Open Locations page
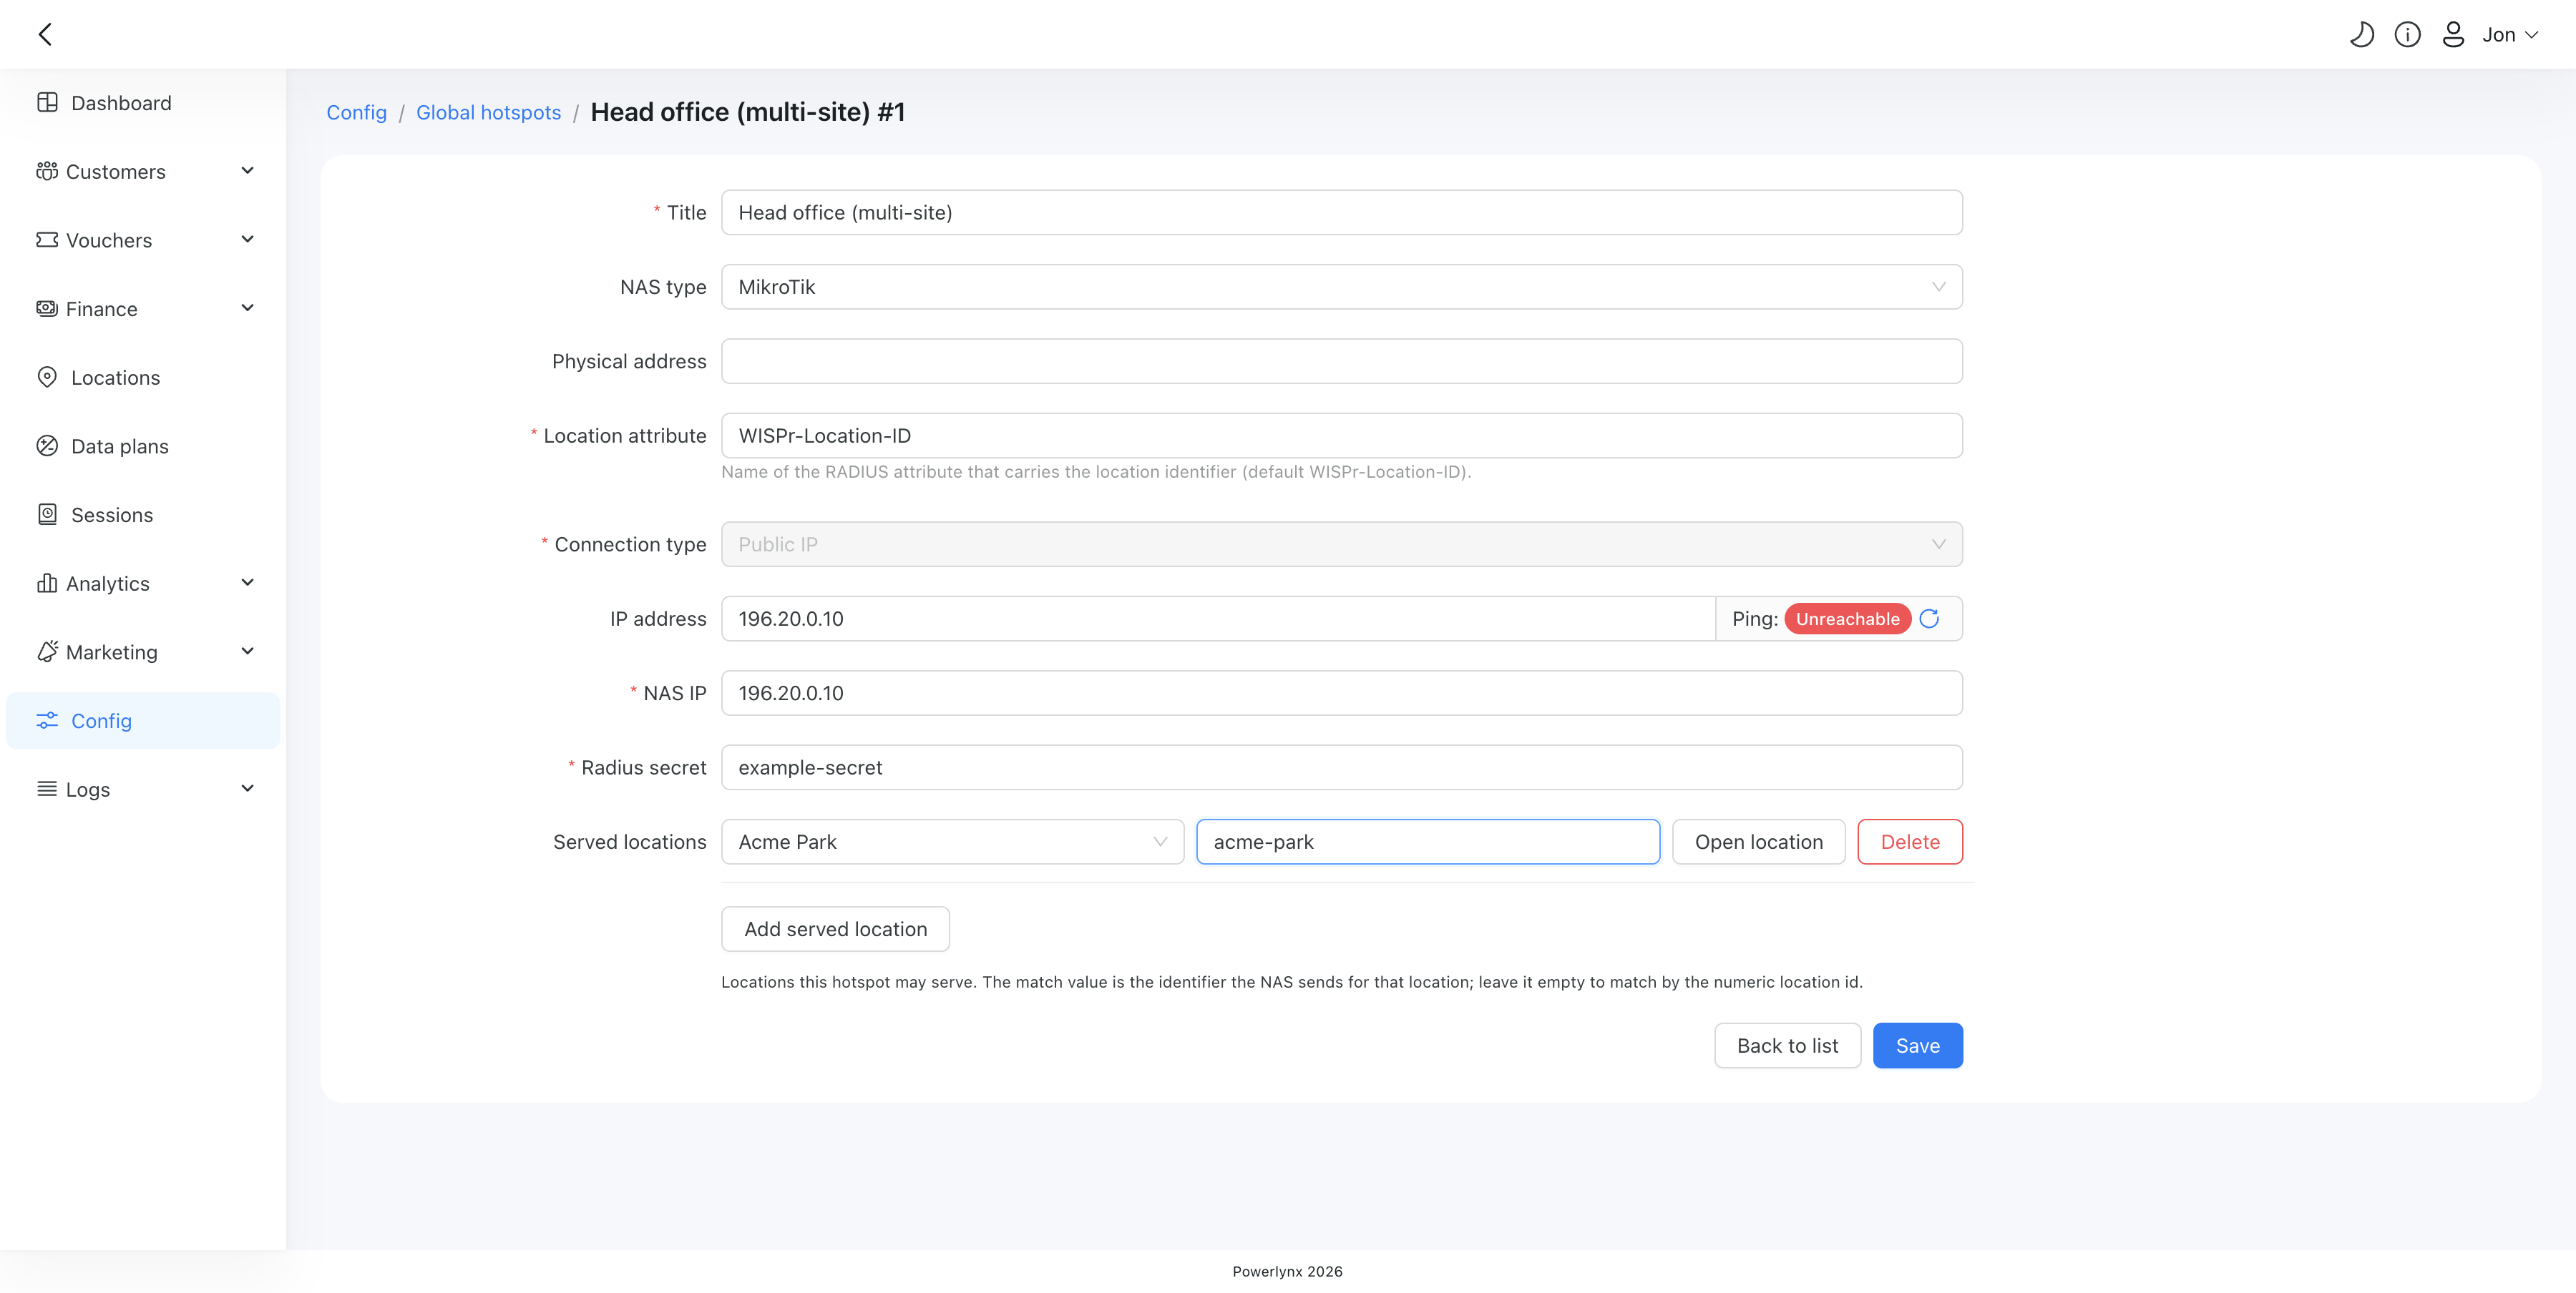Viewport: 2576px width, 1293px height. [143, 378]
